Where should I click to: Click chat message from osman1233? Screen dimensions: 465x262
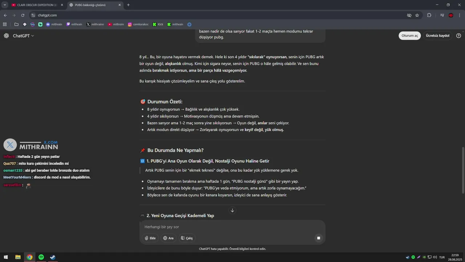coord(46,170)
